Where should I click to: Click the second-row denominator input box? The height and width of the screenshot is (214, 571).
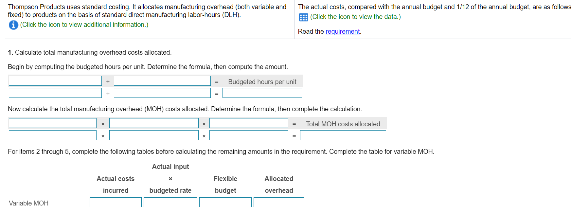pos(162,93)
